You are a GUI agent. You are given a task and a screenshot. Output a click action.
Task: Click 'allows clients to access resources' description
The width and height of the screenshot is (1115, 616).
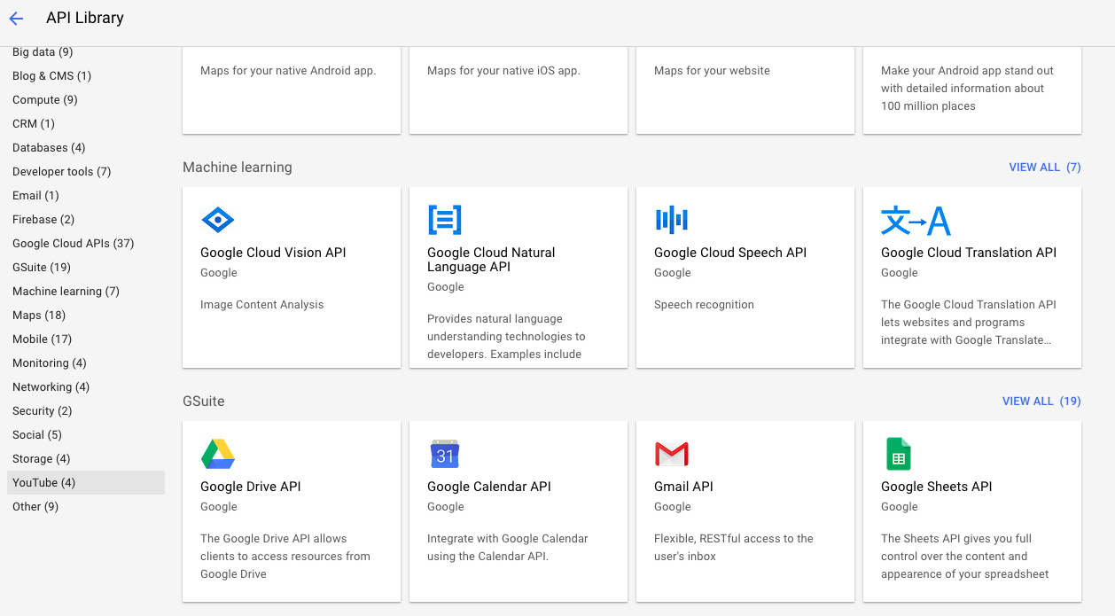pos(285,557)
